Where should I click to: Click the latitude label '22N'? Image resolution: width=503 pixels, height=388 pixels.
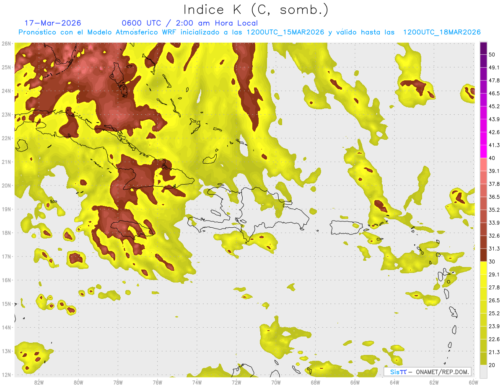point(6,138)
